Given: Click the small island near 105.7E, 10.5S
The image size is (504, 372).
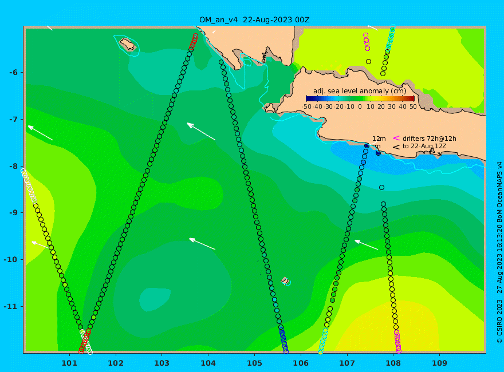Looking at the screenshot, I should [285, 280].
